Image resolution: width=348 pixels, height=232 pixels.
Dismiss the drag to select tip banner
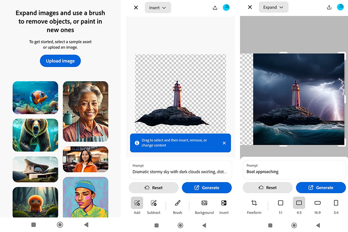[x=224, y=143]
